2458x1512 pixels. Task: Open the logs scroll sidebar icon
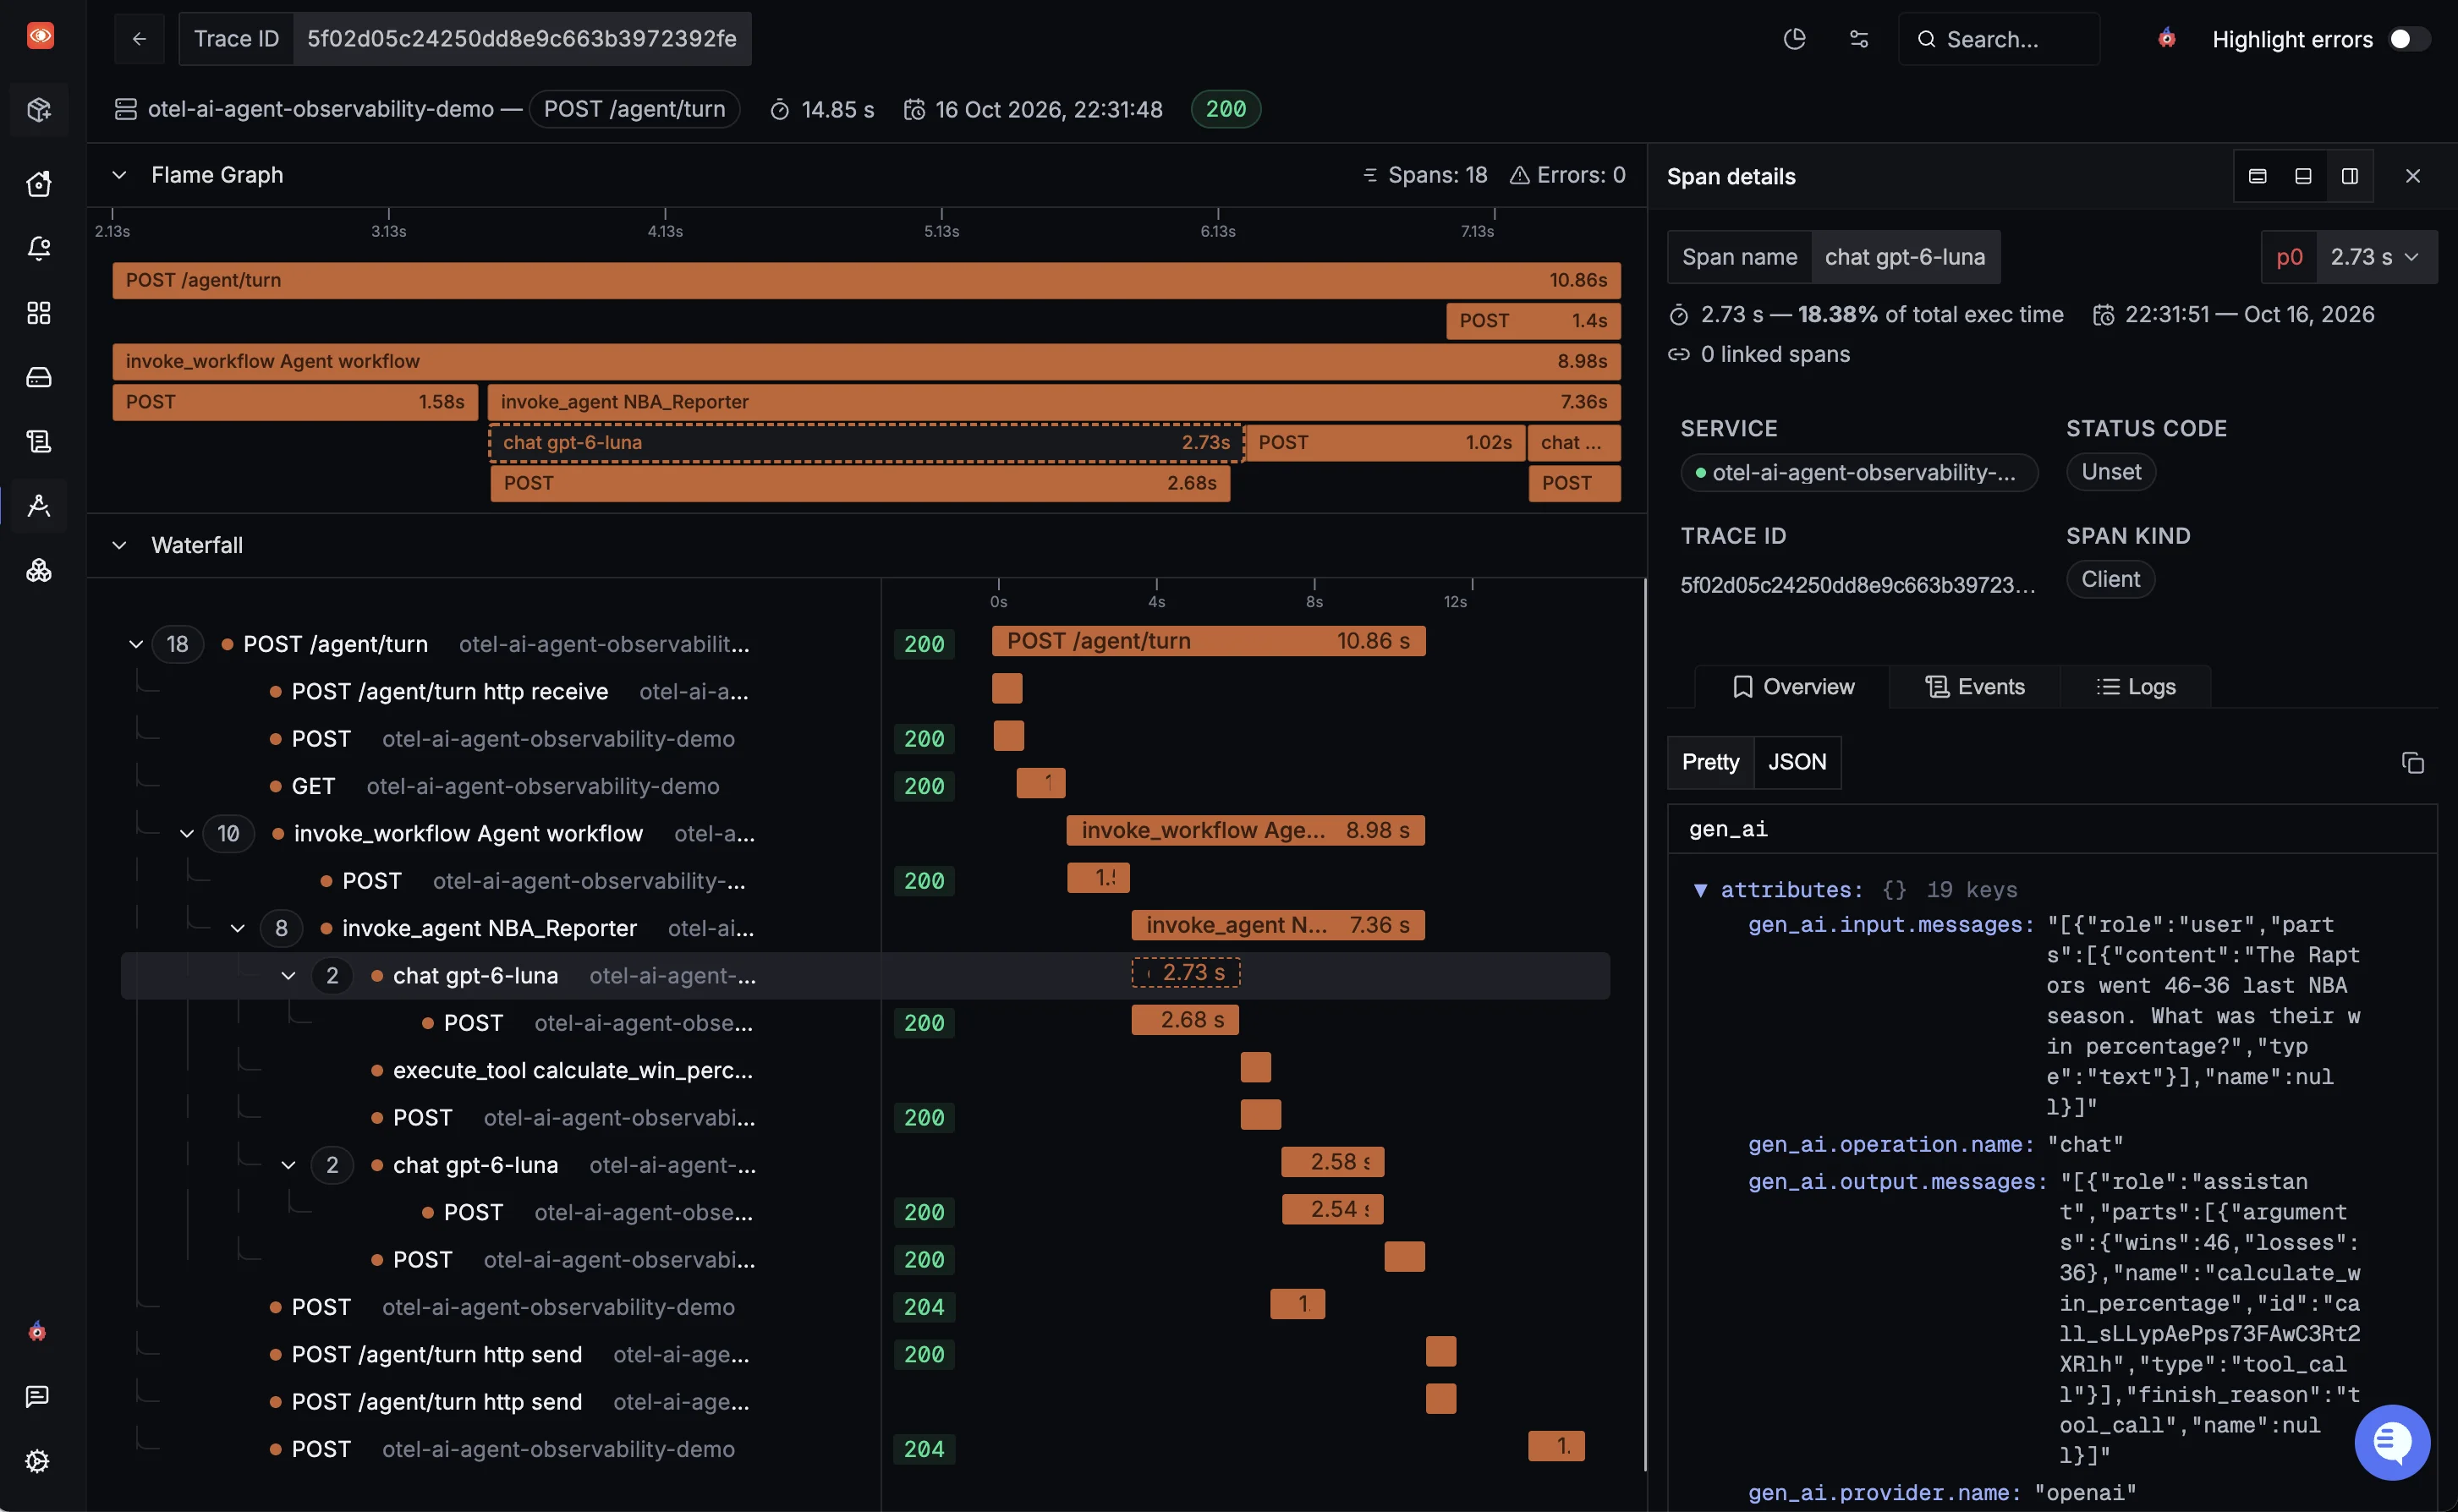39,441
